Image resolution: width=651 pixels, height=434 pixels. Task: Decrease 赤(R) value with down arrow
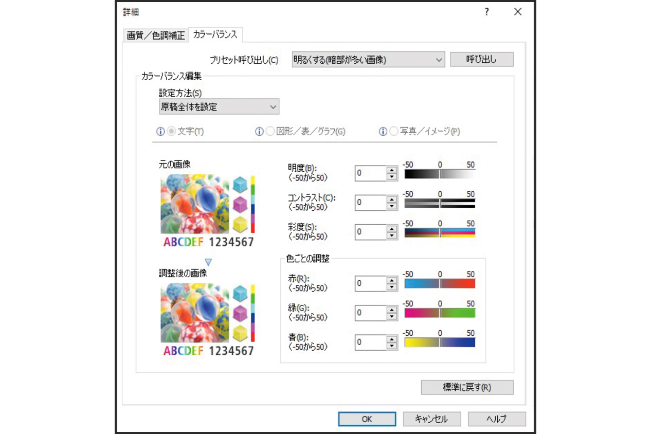pos(392,287)
